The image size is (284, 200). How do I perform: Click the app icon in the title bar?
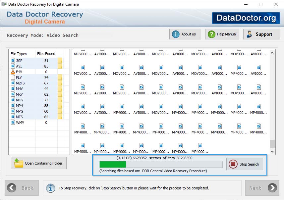(4, 4)
